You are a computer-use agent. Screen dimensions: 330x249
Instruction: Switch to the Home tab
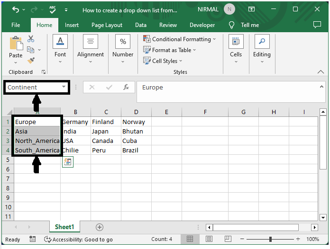click(45, 25)
